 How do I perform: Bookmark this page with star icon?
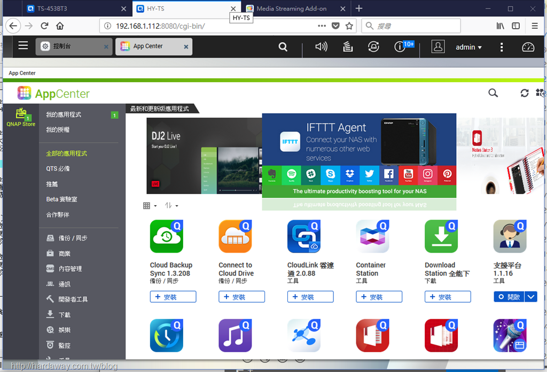click(x=349, y=26)
